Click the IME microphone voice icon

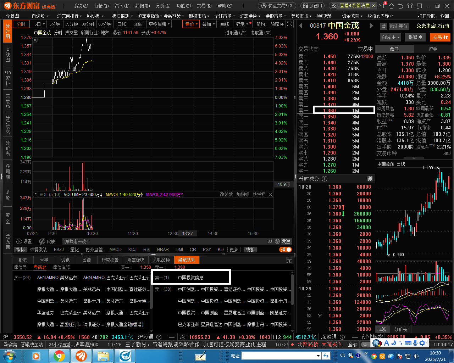point(415,343)
